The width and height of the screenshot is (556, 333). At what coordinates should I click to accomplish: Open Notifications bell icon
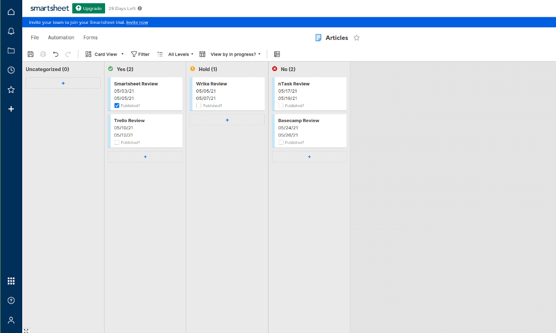[11, 31]
